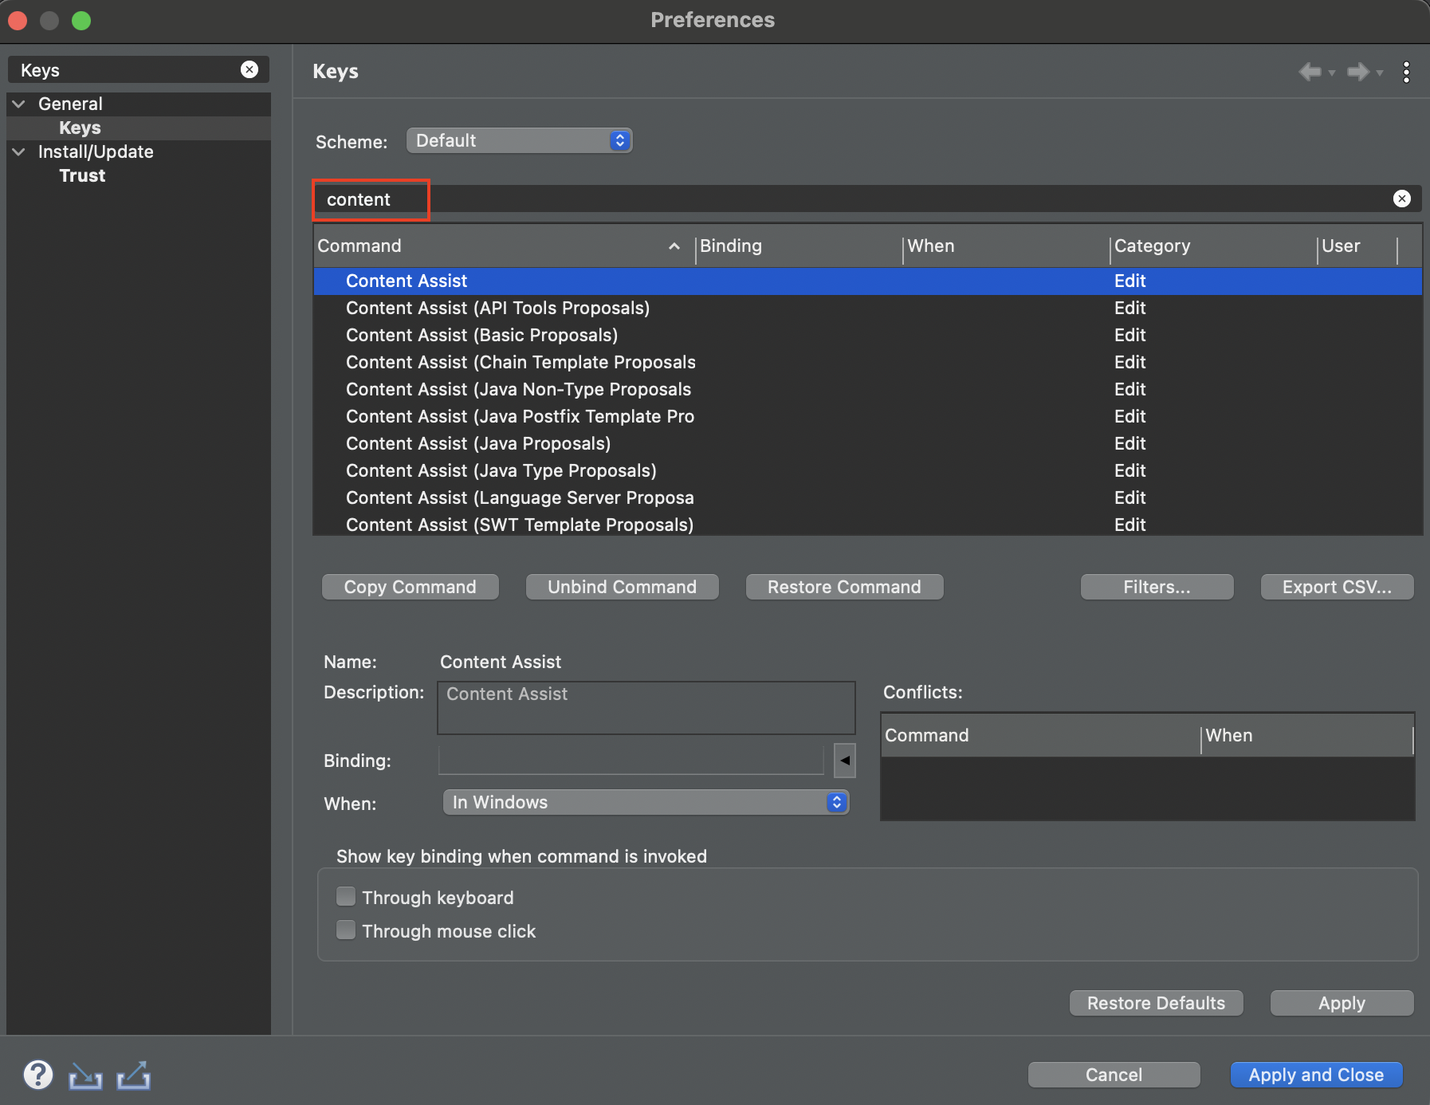Screen dimensions: 1430x1105
Task: Enable Through mouse click checkbox
Action: (x=346, y=930)
